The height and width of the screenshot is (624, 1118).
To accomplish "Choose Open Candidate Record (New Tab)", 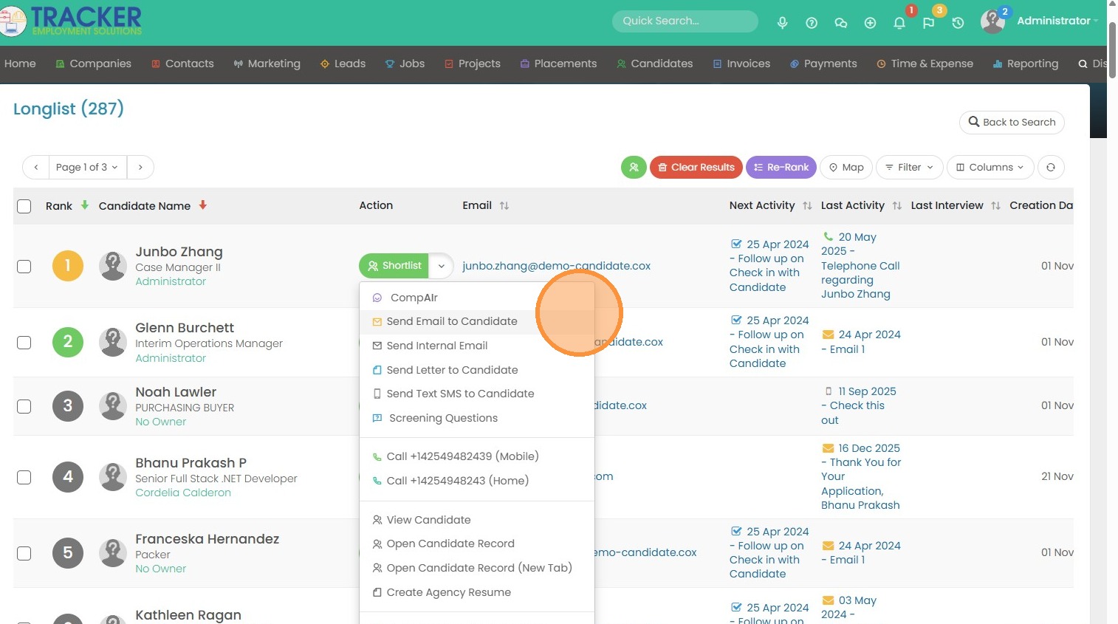I will point(476,568).
